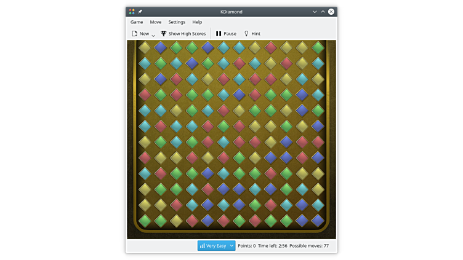This screenshot has width=463, height=260.
Task: Open the Move menu
Action: click(156, 22)
